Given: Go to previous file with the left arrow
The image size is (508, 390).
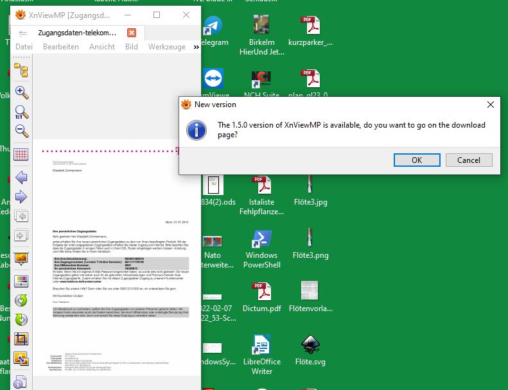Looking at the screenshot, I should click(21, 178).
